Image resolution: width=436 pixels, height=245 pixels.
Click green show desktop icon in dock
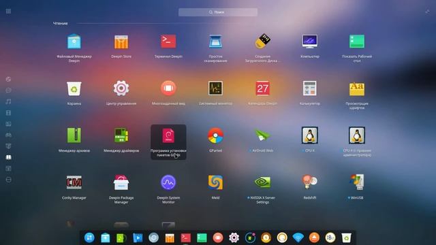pyautogui.click(x=202, y=238)
